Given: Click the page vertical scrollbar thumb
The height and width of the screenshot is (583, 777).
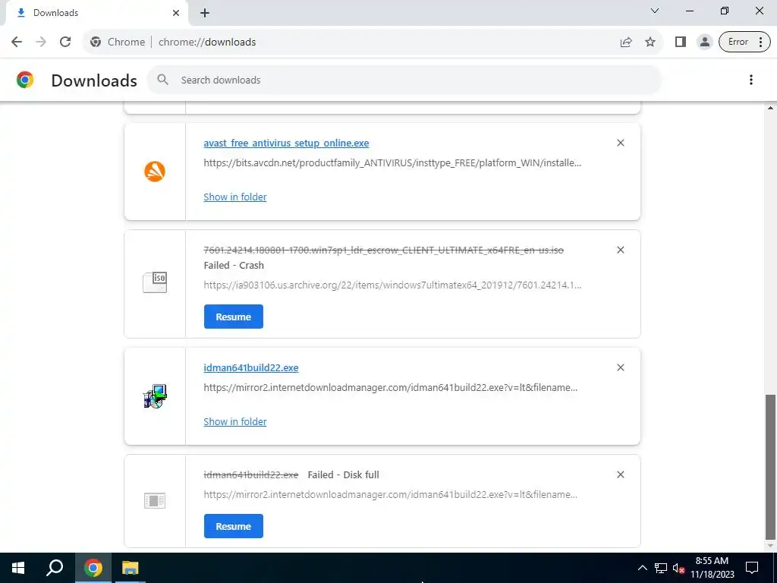Looking at the screenshot, I should pos(770,467).
